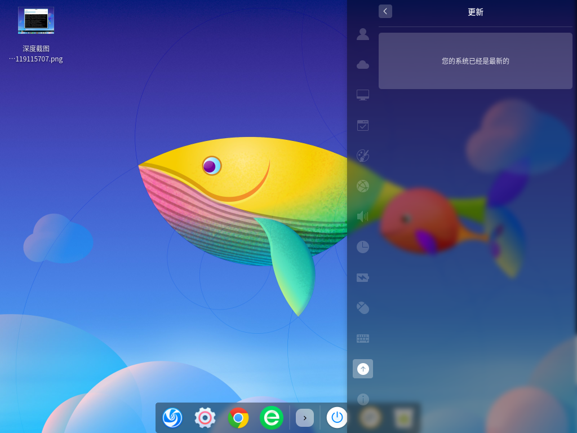Launch Control Center gear from the dock
The width and height of the screenshot is (577, 433).
(x=205, y=418)
